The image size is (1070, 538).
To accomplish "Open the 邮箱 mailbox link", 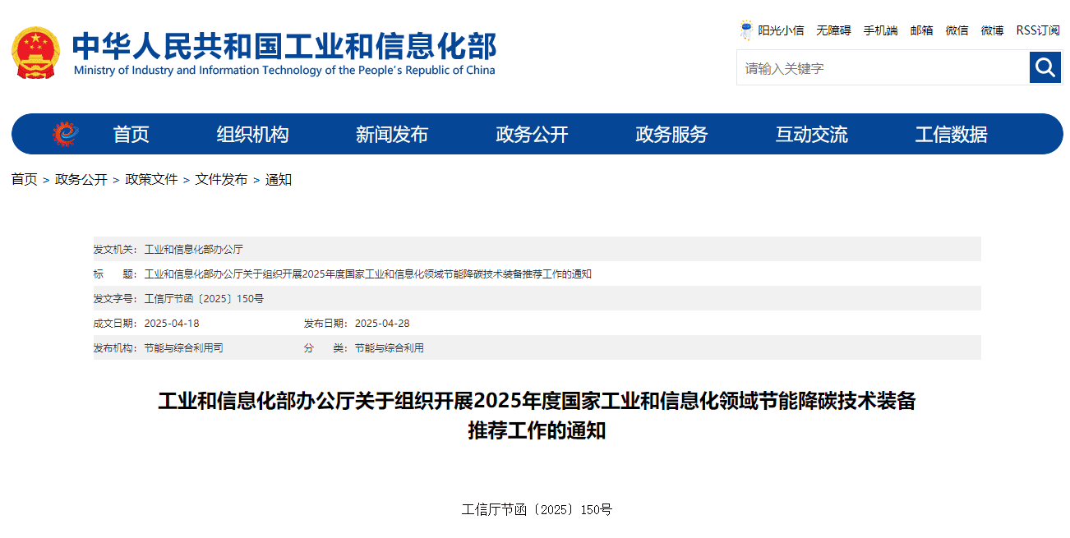I will pos(921,30).
